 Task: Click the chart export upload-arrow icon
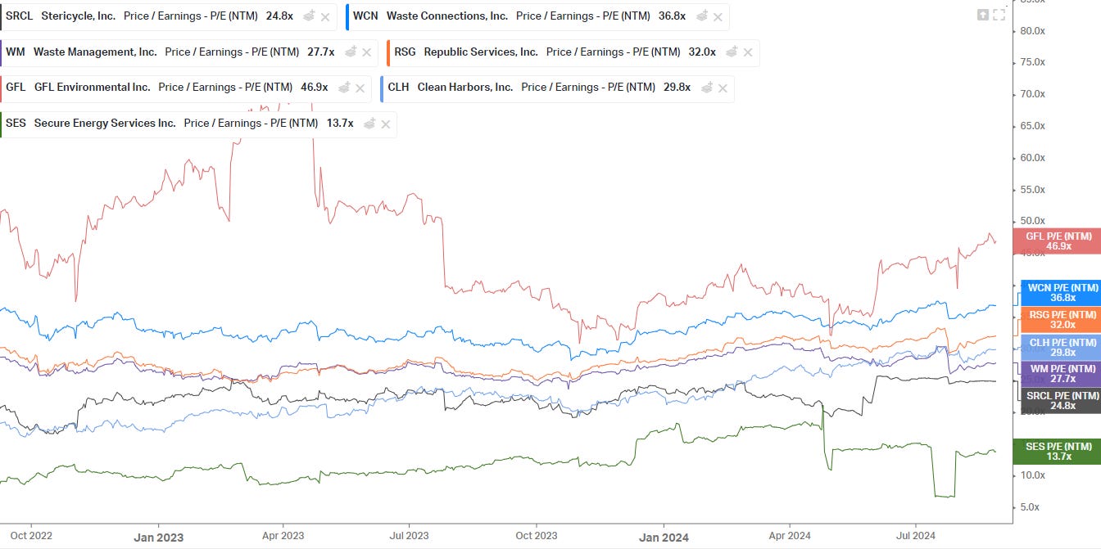point(983,15)
